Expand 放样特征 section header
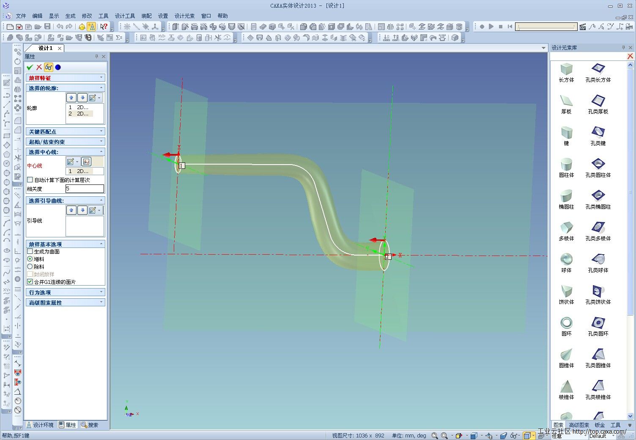The height and width of the screenshot is (440, 636). 66,78
